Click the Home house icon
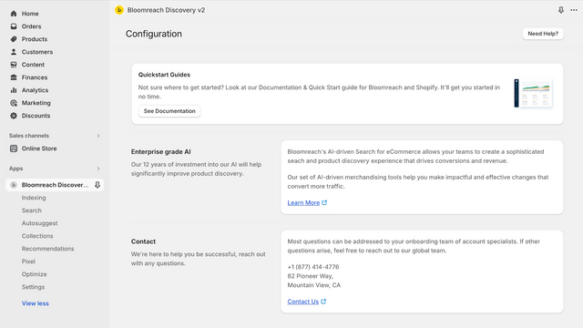Image resolution: width=583 pixels, height=328 pixels. tap(14, 14)
